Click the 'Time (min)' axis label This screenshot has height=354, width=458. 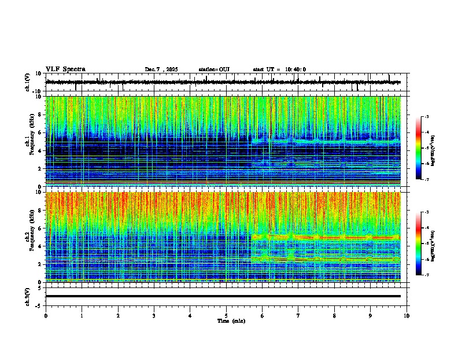(231, 321)
